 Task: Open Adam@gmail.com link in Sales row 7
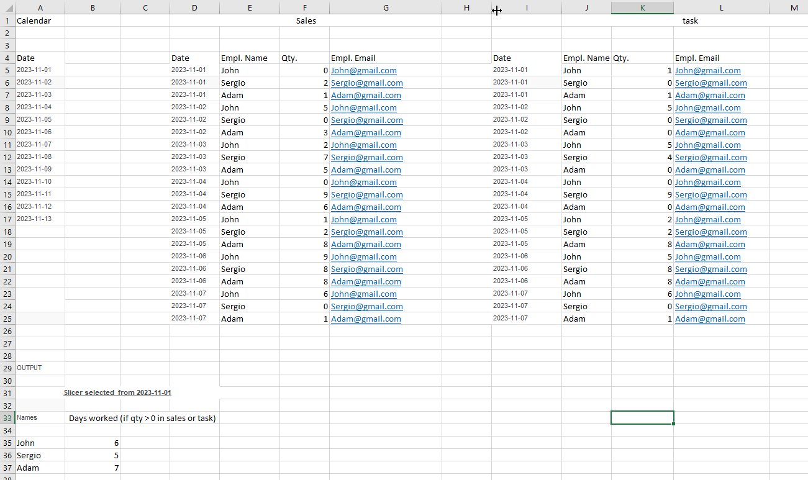[366, 95]
